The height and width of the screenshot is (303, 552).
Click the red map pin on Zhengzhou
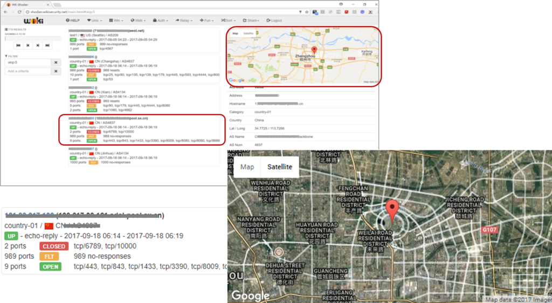coord(314,51)
